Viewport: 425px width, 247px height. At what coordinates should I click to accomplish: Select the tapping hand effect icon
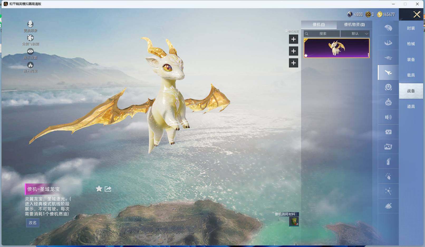[388, 176]
